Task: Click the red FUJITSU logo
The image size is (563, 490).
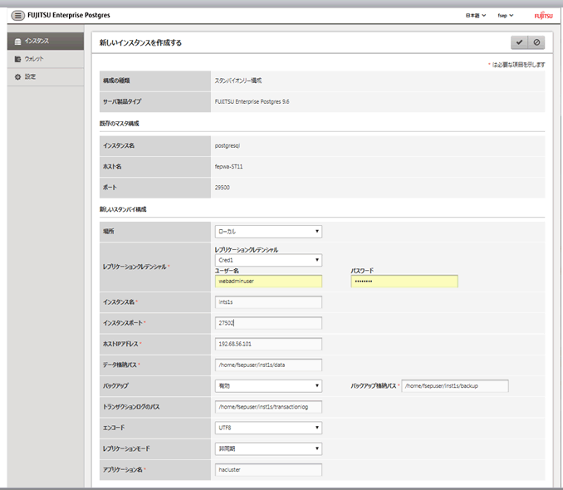Action: pos(543,16)
